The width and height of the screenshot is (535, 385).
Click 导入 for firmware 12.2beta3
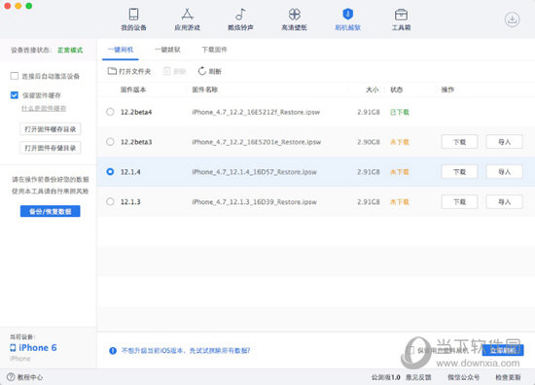pyautogui.click(x=504, y=142)
